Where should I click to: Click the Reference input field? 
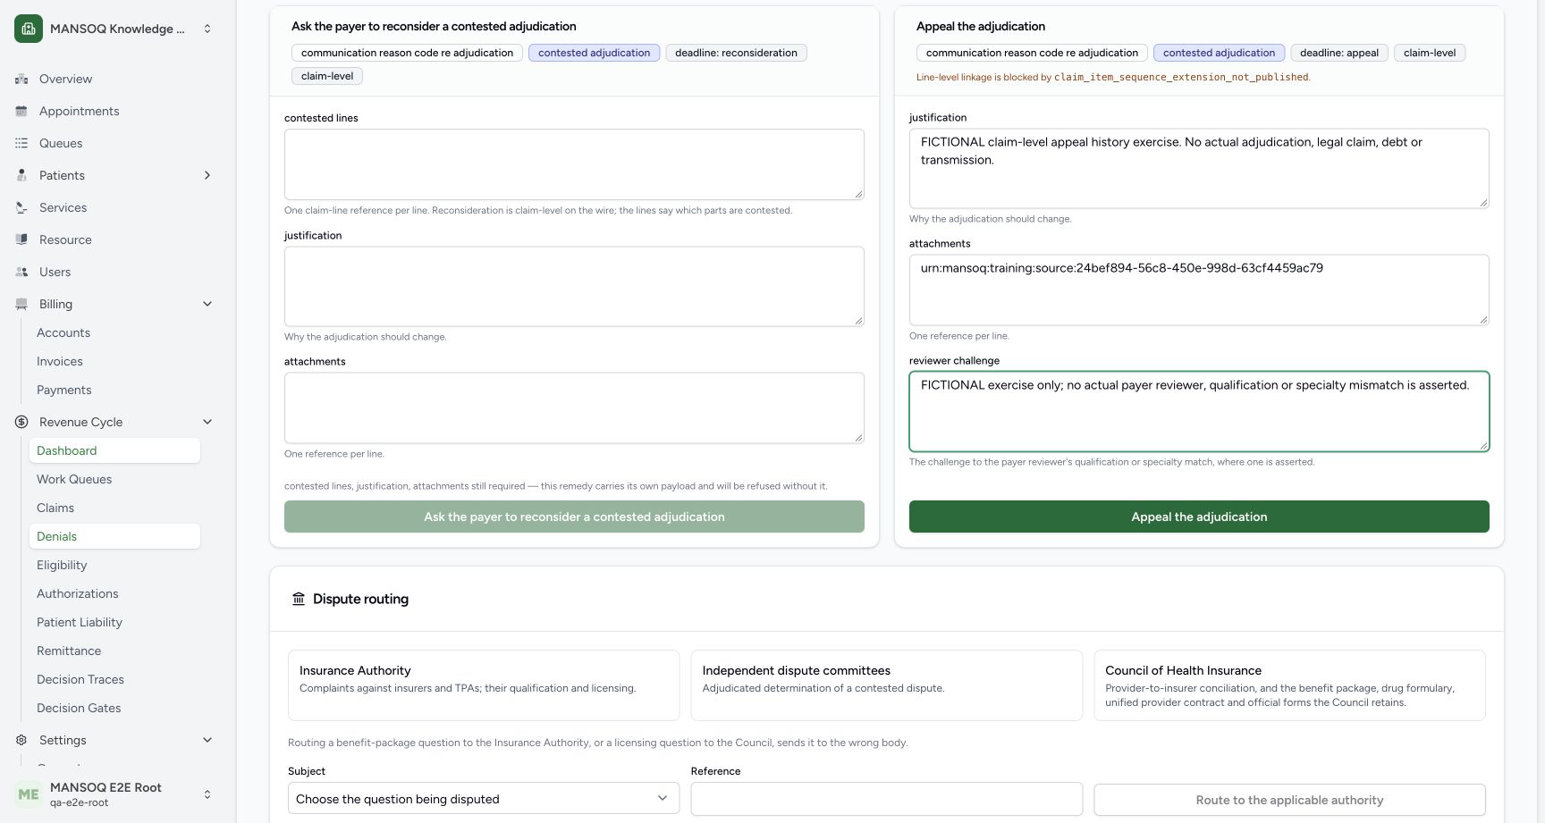(886, 799)
